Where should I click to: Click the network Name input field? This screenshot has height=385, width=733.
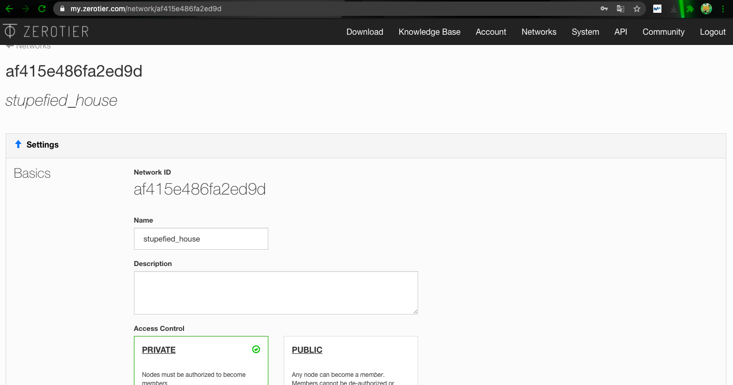(201, 239)
